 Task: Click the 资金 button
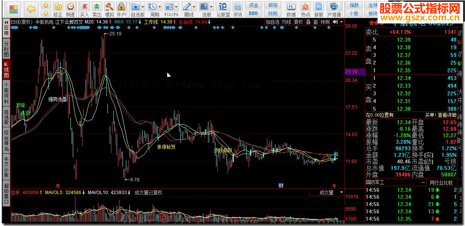tap(253, 5)
